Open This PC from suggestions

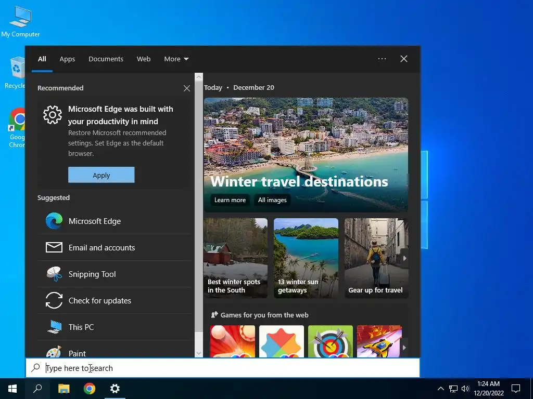tap(114, 327)
